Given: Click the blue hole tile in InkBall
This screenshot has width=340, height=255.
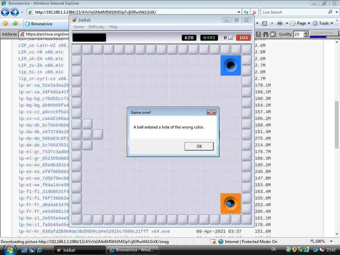Looking at the screenshot, I should [231, 65].
